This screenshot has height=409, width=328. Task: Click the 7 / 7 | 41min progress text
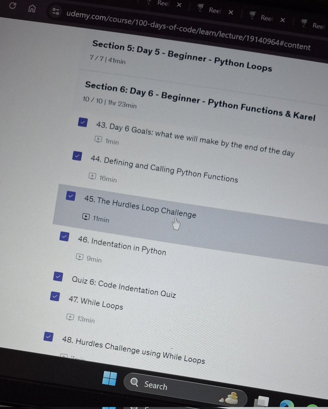coord(107,59)
